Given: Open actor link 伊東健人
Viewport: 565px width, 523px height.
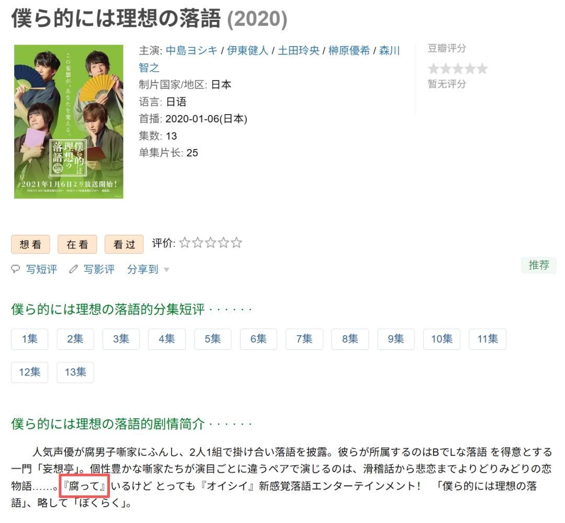Looking at the screenshot, I should point(247,50).
